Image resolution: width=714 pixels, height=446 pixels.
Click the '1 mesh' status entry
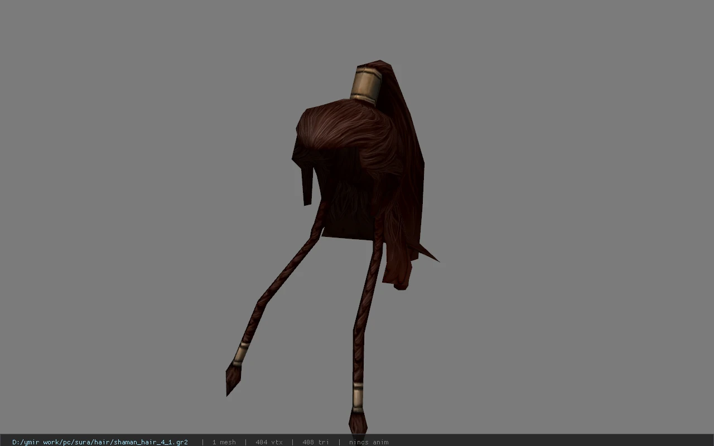click(224, 442)
